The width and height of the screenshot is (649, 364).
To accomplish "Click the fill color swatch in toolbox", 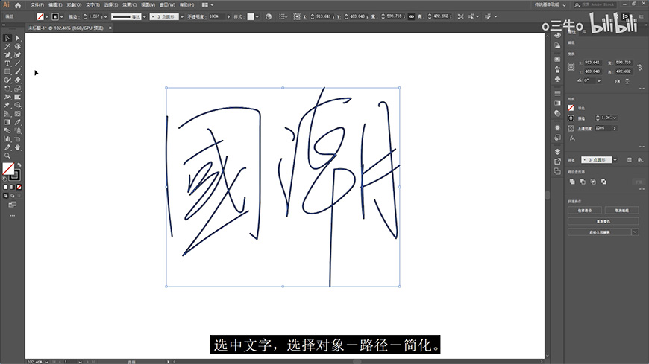I will pos(8,170).
